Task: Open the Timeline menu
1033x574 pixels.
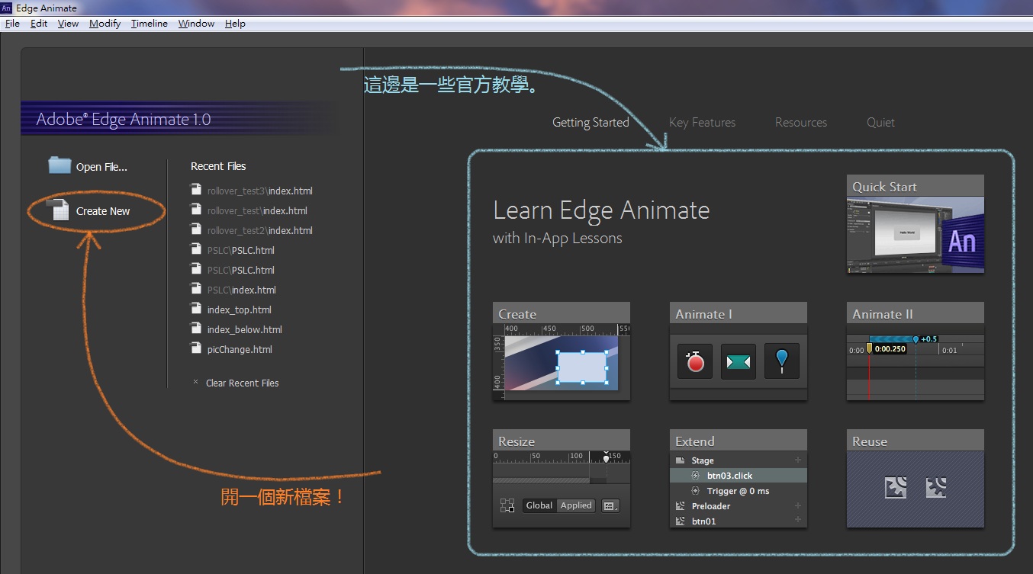Action: coord(149,24)
